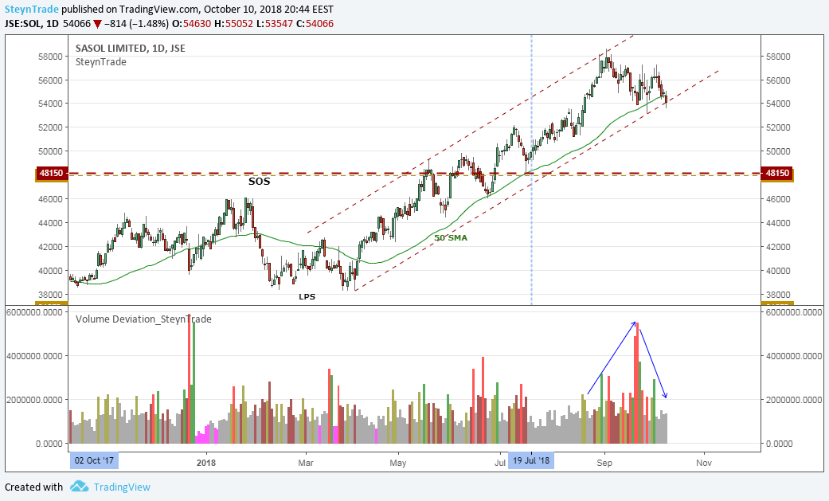Click the 'Created with' text at bottom
The image size is (829, 501).
point(33,487)
